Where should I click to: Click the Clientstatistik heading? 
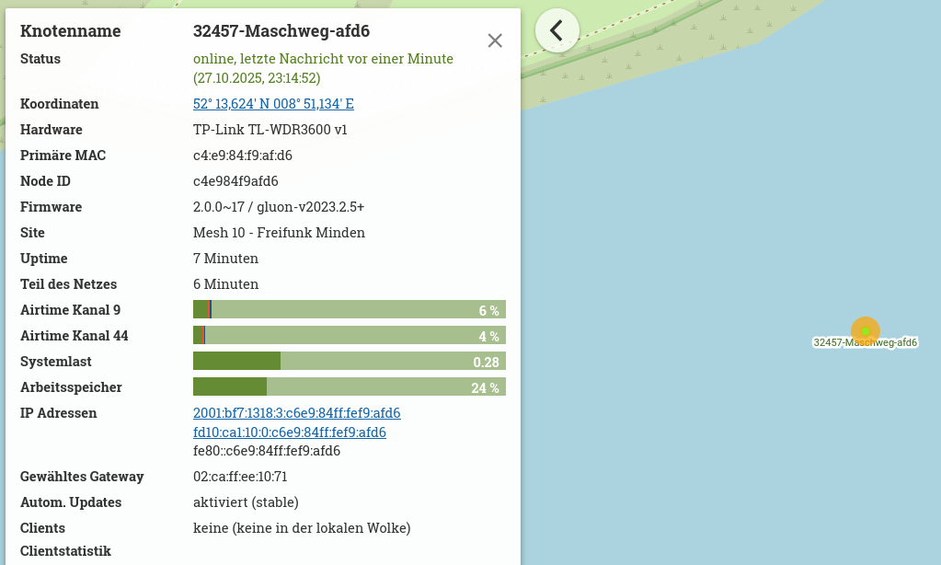(x=65, y=551)
